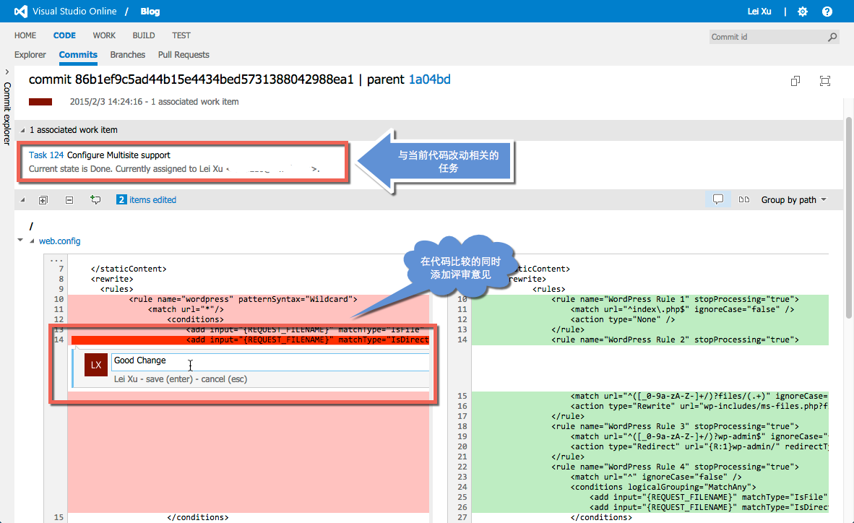Expand all edited files with the plus icon
This screenshot has width=854, height=523.
(43, 200)
